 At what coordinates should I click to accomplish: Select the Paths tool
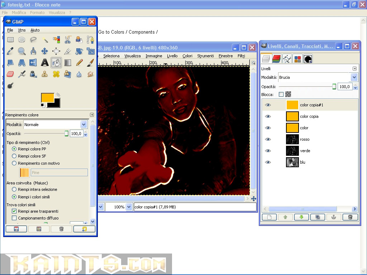click(91, 39)
